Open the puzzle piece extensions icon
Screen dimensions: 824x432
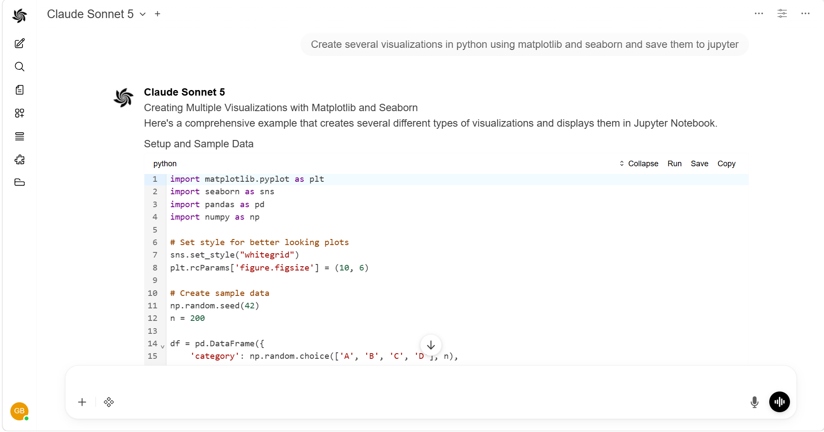coord(19,160)
